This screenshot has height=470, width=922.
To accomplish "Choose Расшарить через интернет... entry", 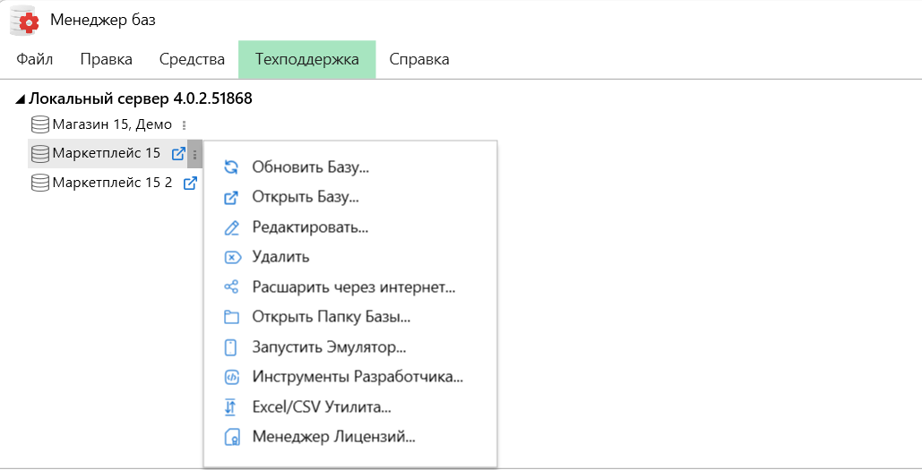I will [x=350, y=287].
